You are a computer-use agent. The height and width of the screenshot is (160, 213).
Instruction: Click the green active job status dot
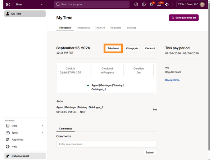pyautogui.click(x=88, y=85)
